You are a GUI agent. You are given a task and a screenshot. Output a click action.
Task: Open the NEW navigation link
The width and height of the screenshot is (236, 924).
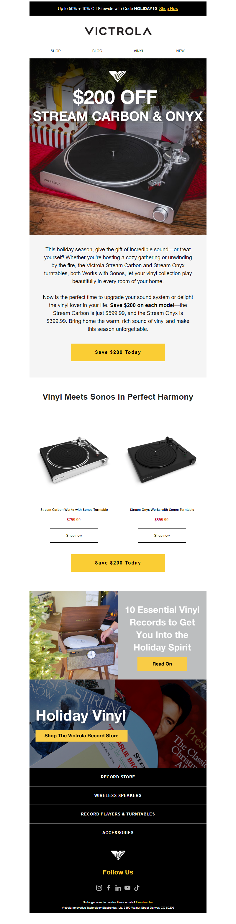(x=181, y=51)
